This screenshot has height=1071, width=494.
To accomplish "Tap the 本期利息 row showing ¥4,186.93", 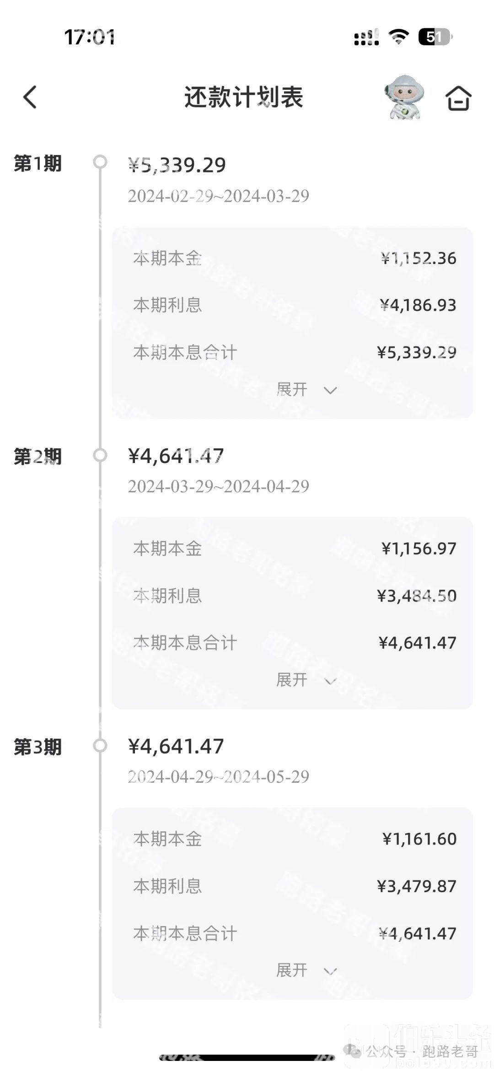I will coord(293,305).
